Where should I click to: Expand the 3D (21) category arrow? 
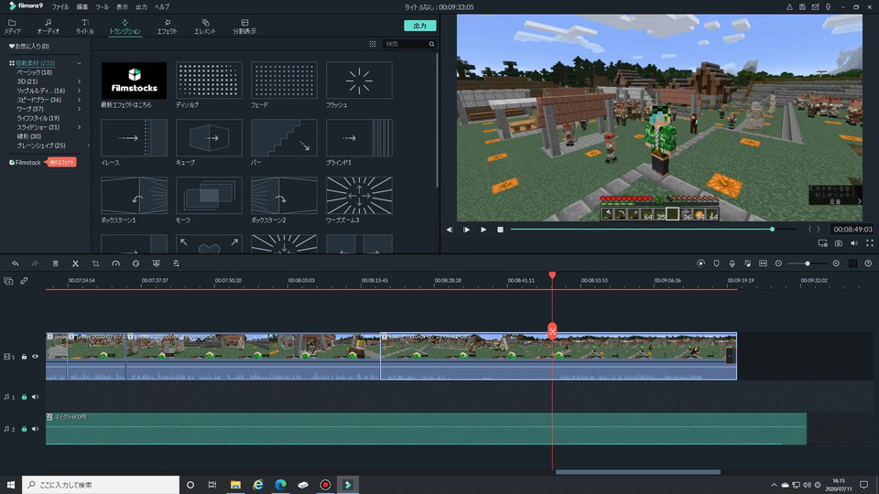(x=79, y=81)
